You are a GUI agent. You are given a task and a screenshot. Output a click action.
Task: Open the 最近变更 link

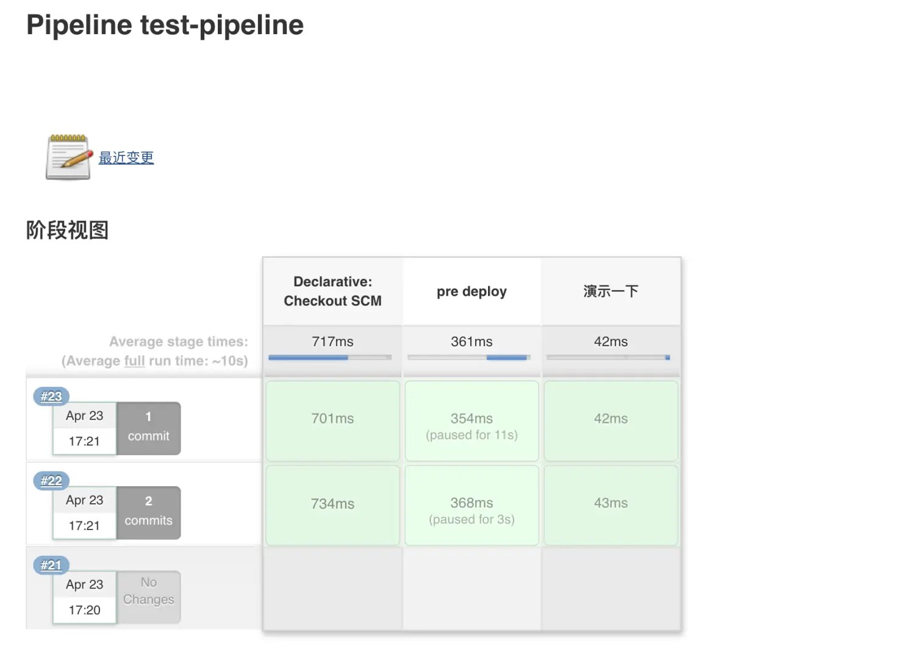click(126, 157)
